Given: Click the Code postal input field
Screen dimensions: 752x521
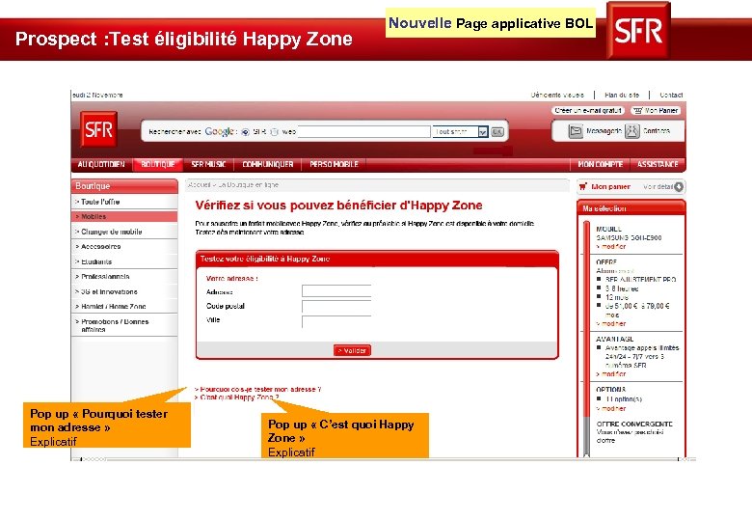Looking at the screenshot, I should [336, 306].
